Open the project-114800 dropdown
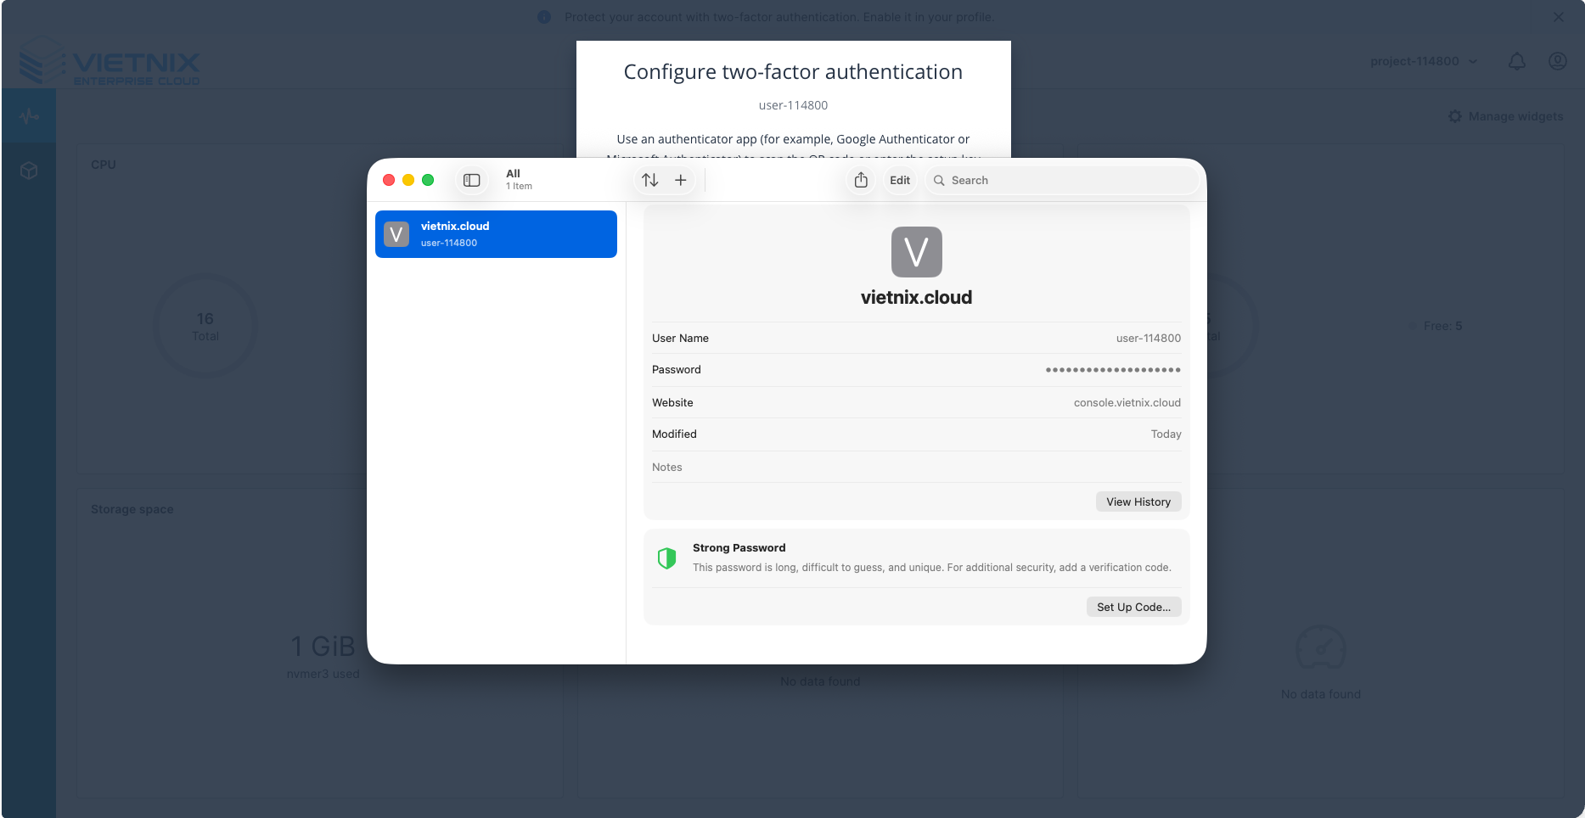 (1424, 61)
